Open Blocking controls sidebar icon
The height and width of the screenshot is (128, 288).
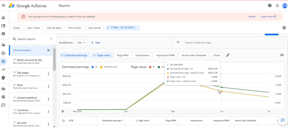tap(3, 53)
